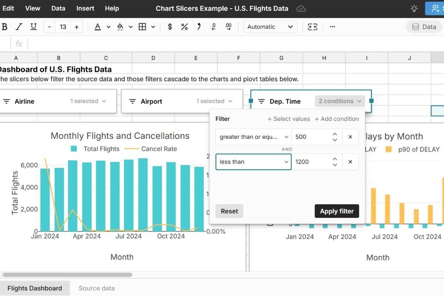Open more toolbar options ellipsis
Viewport: 444px width, 296px height.
(332, 27)
